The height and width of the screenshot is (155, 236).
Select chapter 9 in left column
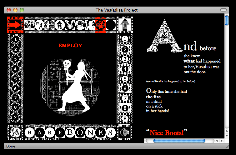click(x=16, y=118)
